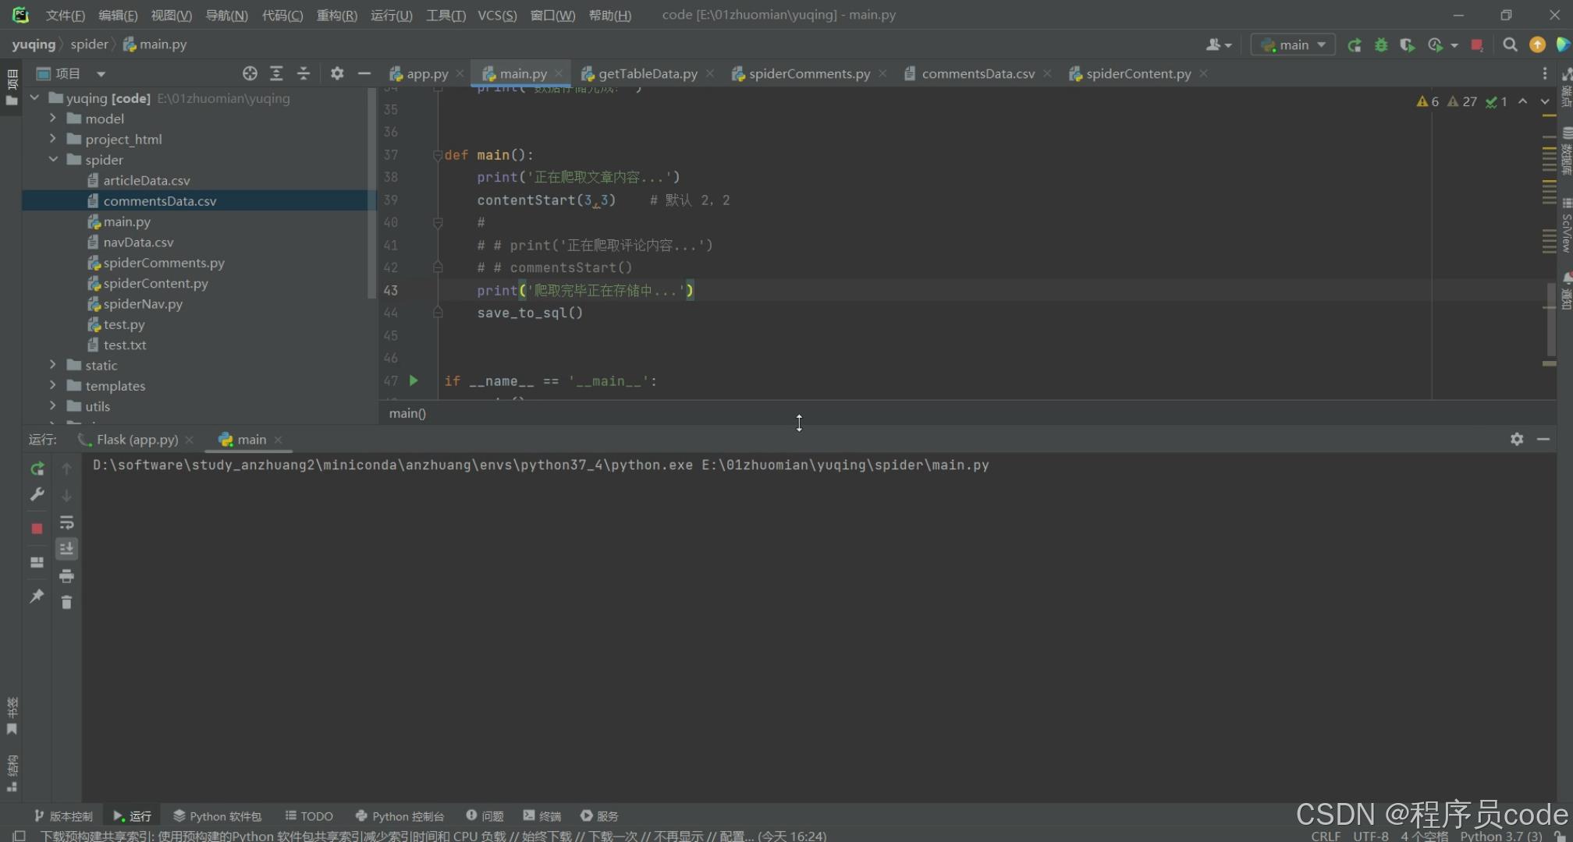Image resolution: width=1573 pixels, height=842 pixels.
Task: Click the debug bug icon in toolbar
Action: 1381,45
